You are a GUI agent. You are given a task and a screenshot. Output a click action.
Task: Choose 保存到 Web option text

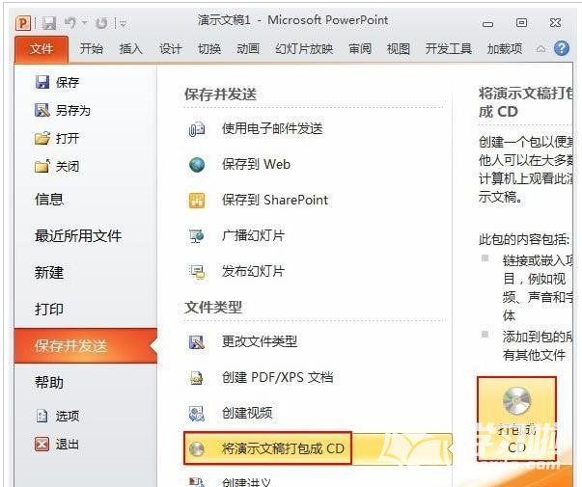coord(256,164)
